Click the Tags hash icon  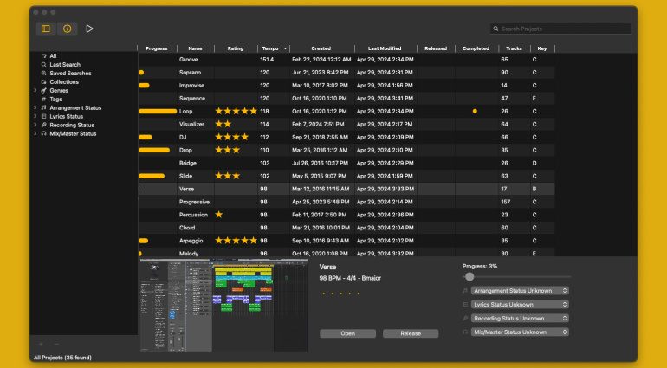(43, 99)
